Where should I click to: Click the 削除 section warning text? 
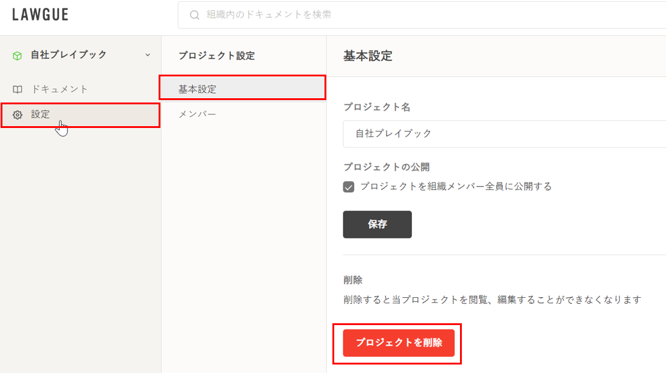492,300
